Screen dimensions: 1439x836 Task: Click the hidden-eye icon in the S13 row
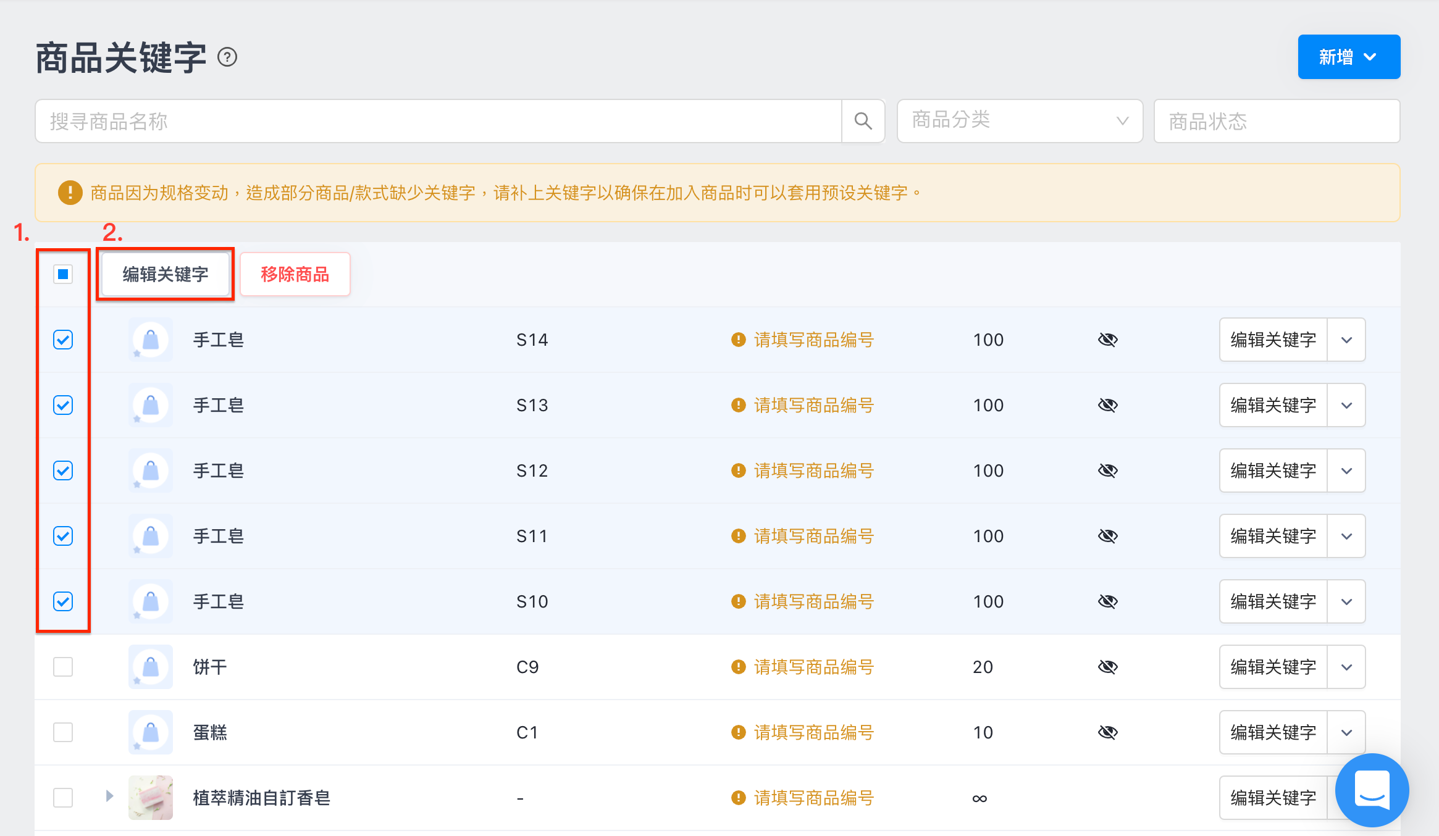(x=1108, y=405)
